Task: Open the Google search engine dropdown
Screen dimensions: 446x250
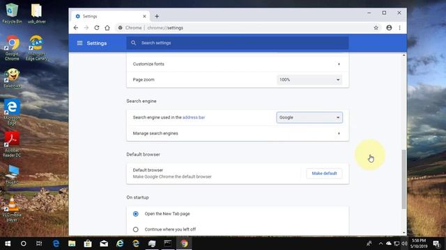Action: [309, 117]
